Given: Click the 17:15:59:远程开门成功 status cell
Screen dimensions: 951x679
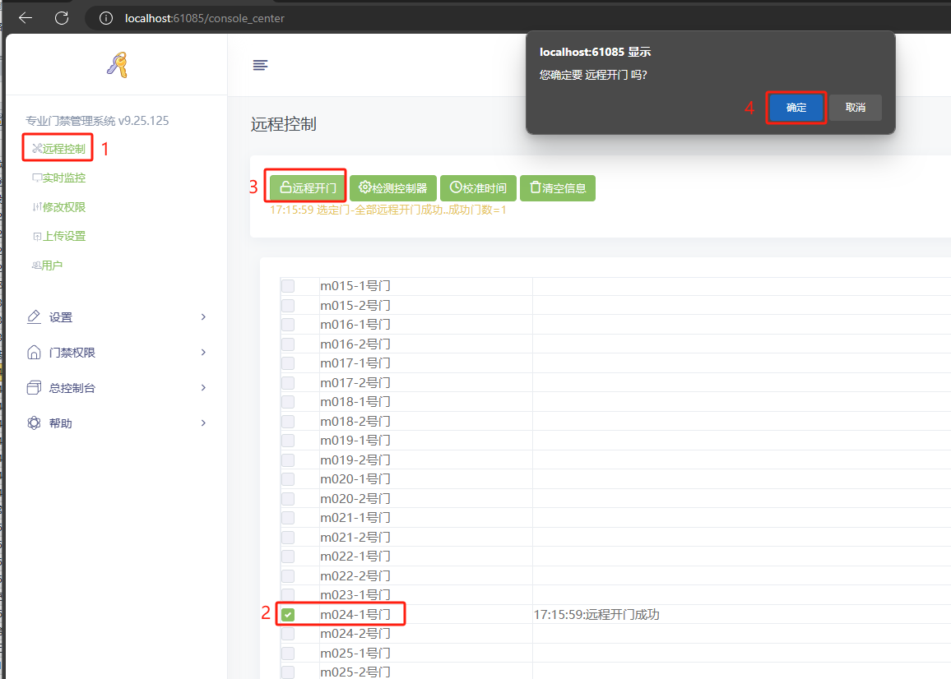Looking at the screenshot, I should pos(596,615).
